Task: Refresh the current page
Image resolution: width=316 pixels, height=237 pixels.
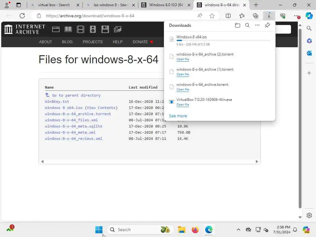Action: click(x=22, y=16)
